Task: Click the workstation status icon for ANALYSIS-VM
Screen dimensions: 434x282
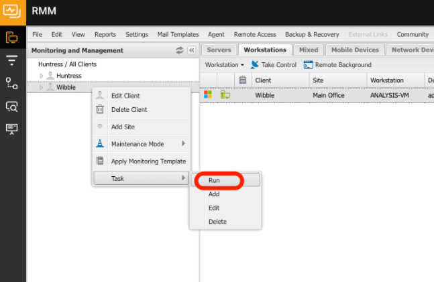Action: (225, 95)
